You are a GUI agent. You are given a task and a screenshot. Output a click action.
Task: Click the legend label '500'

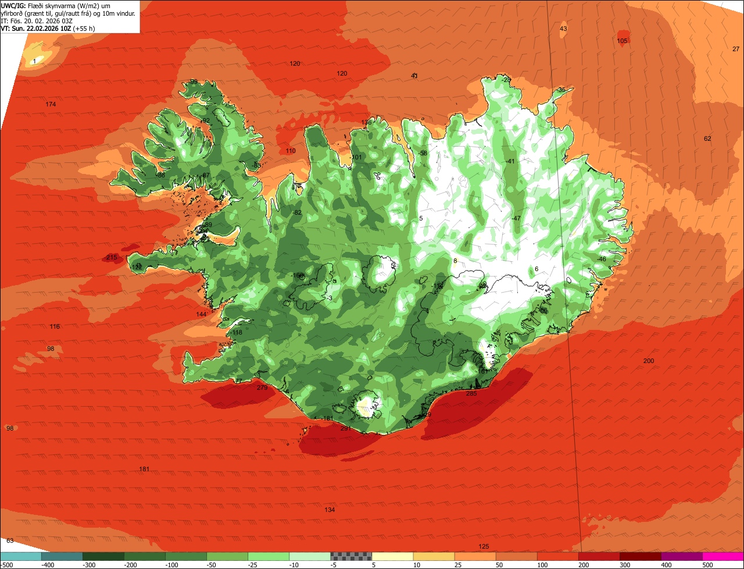point(707,564)
